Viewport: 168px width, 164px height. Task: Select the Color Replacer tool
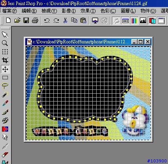(5, 129)
